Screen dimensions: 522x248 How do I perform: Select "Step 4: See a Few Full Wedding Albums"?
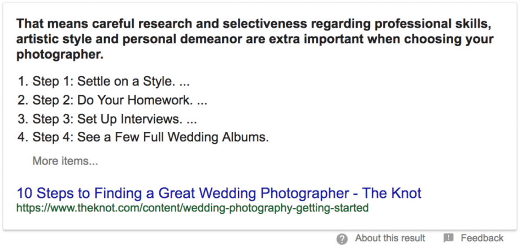pos(150,138)
